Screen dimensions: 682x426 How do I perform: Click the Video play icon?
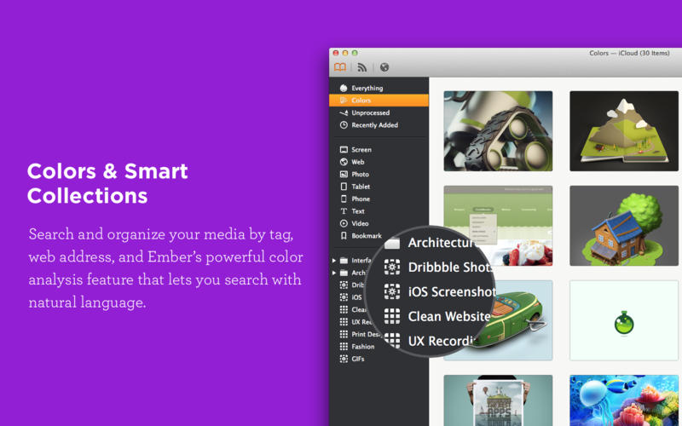pyautogui.click(x=344, y=223)
